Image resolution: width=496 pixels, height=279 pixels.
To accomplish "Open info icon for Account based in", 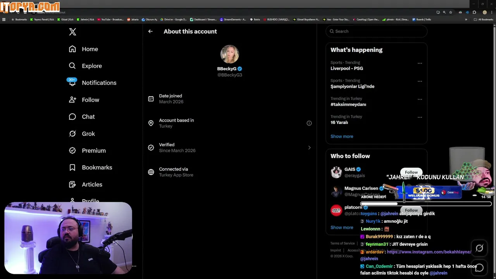I will pos(309,123).
